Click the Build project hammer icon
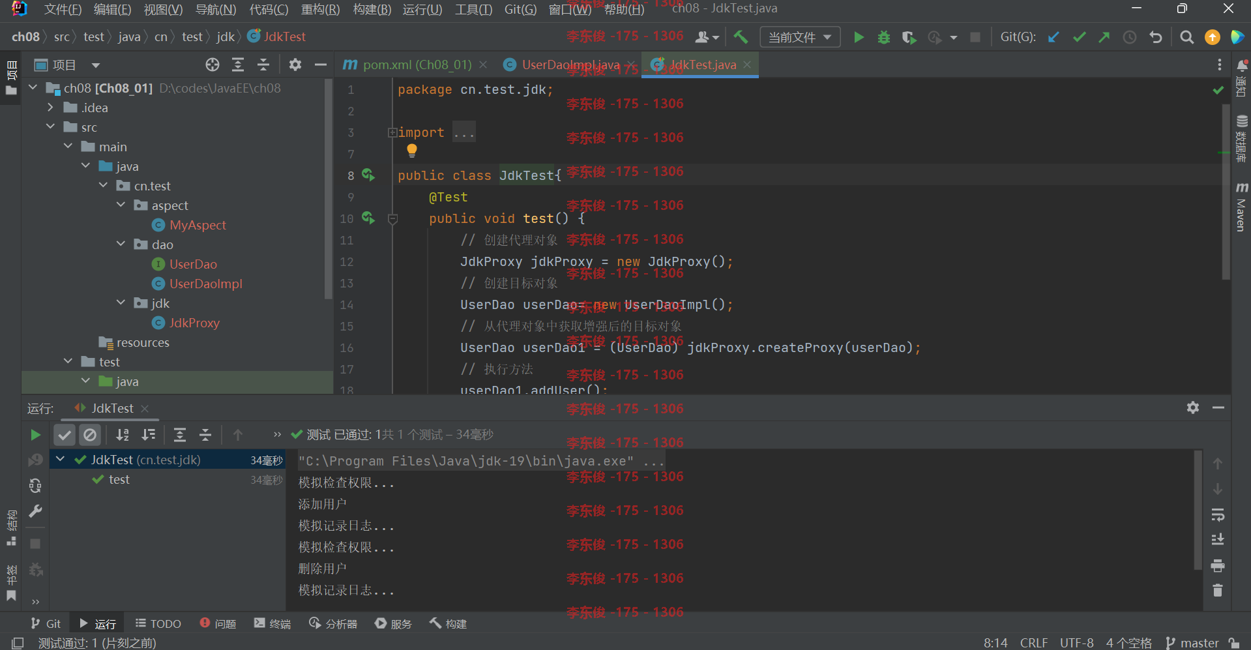The width and height of the screenshot is (1251, 650). tap(741, 37)
